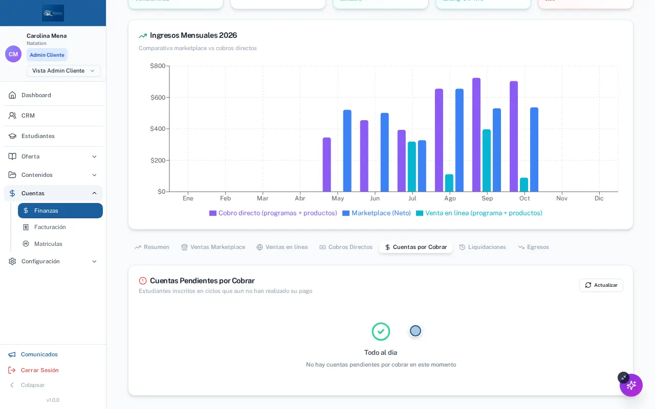Toggle the Marketplace (Neto) legend series
655x409 pixels.
[377, 213]
